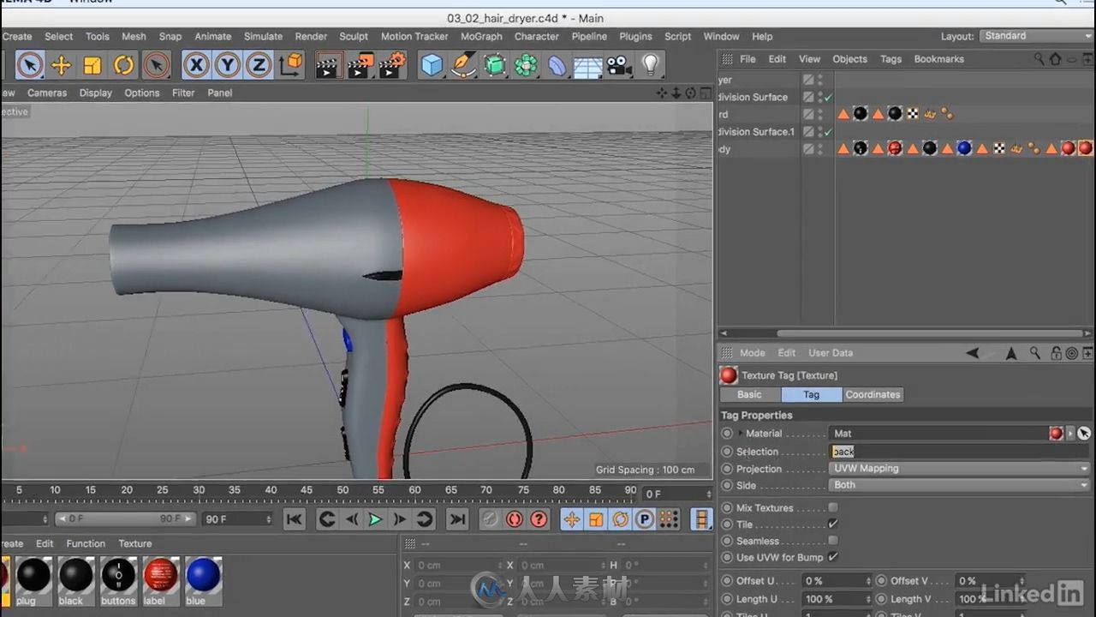Add a Floor environment object

pos(587,65)
